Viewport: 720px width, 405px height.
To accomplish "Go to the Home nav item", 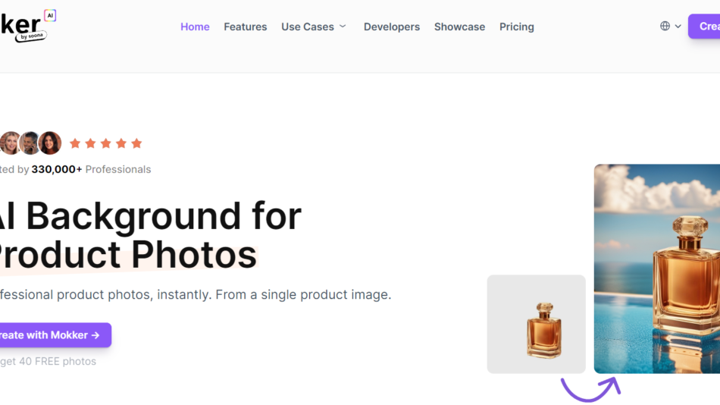I will [x=195, y=27].
